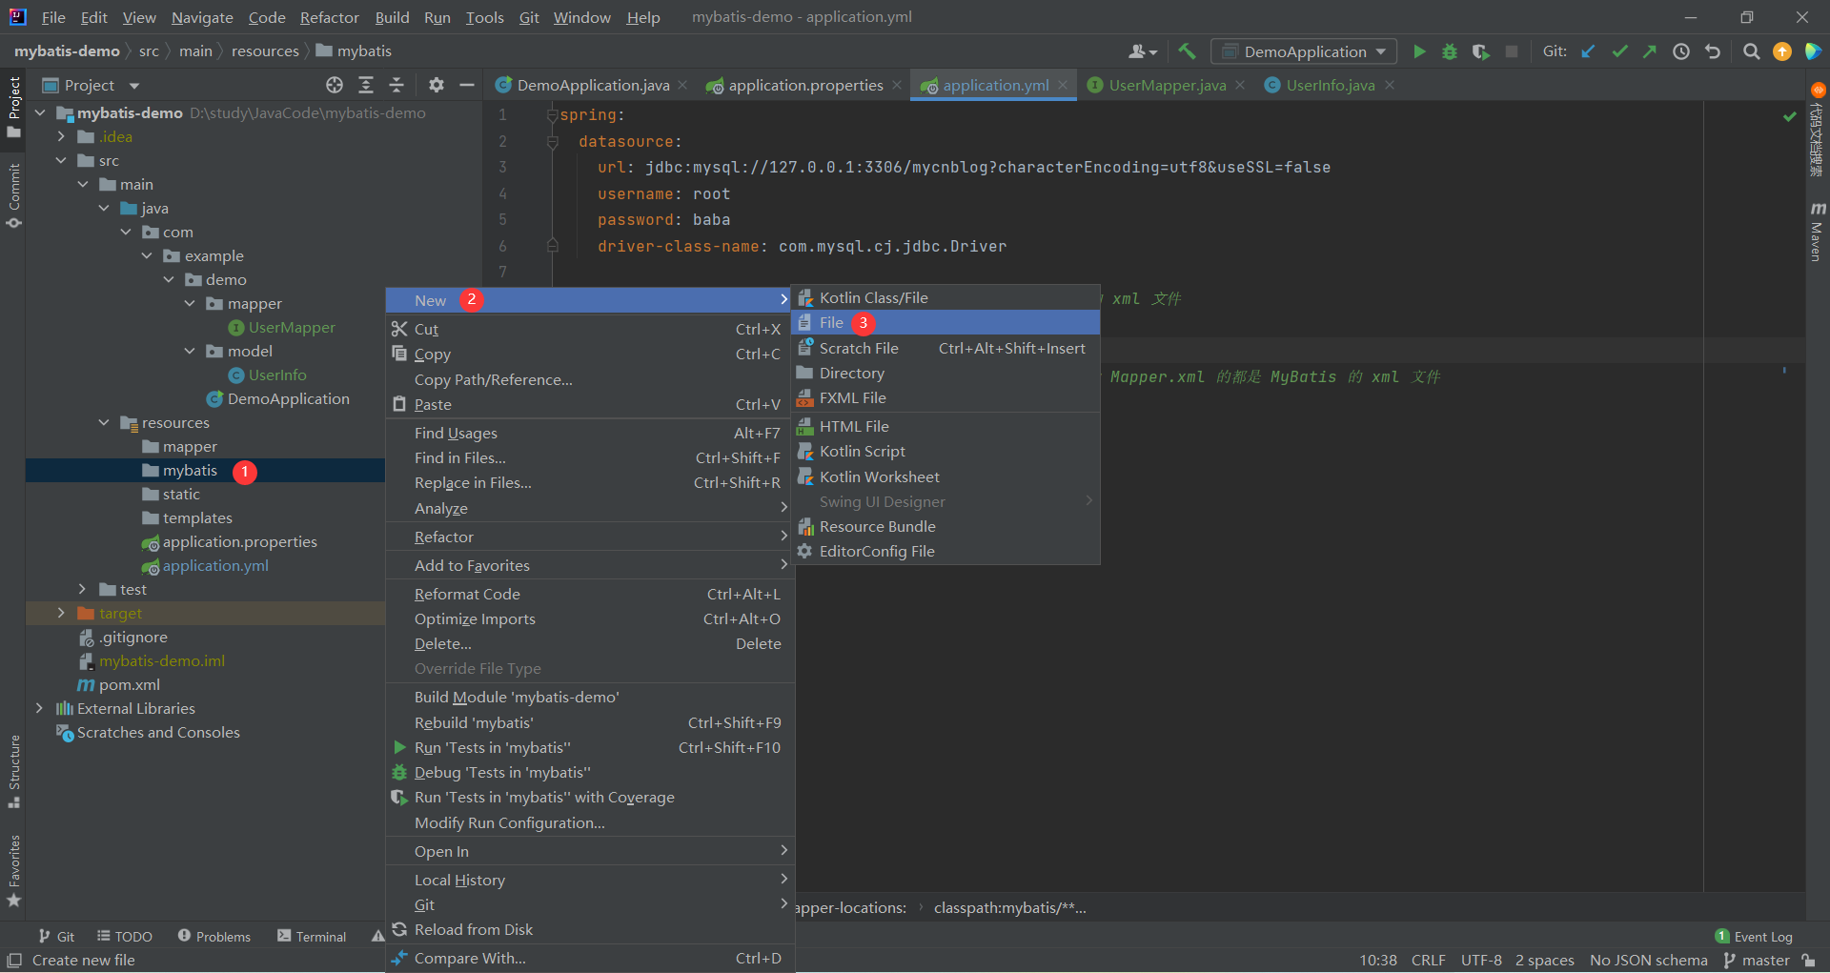Viewport: 1830px width, 973px height.
Task: Click Git Push arrow icon
Action: [x=1650, y=51]
